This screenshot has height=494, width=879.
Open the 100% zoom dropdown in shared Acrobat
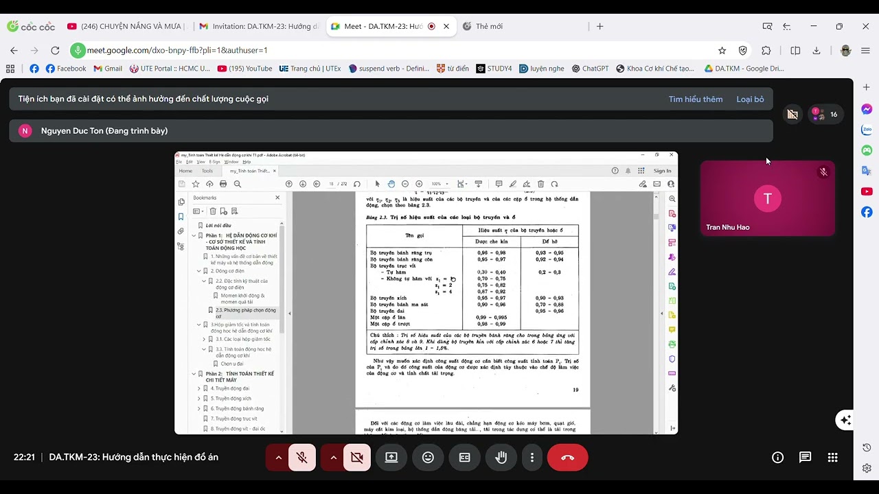439,184
